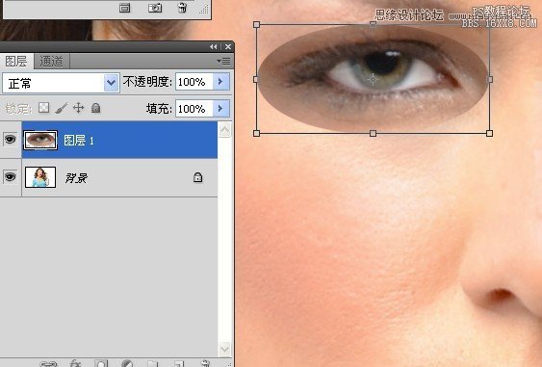Viewport: 542px width, 367px height.
Task: Click the lock icon on 背景 layer
Action: [x=197, y=177]
